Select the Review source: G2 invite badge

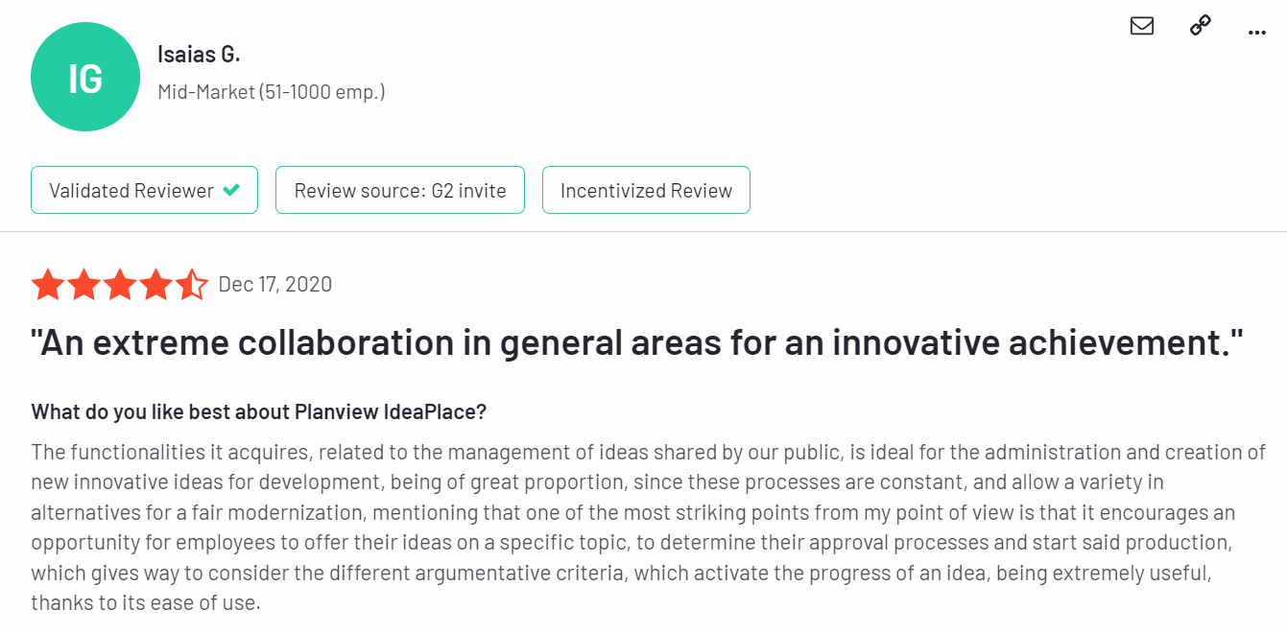(399, 190)
